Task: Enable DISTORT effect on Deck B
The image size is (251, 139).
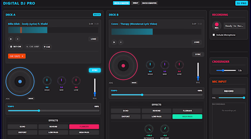Action: pos(126,116)
